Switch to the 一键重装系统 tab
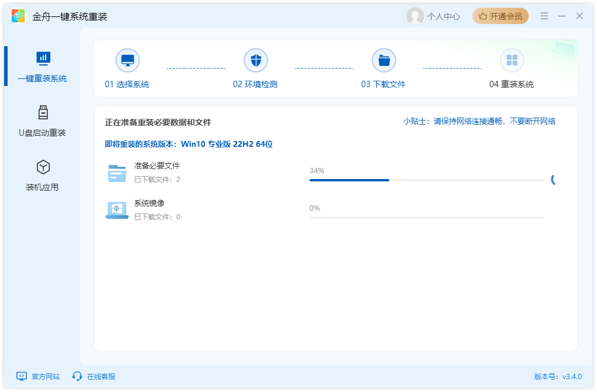The image size is (597, 392). coord(43,66)
